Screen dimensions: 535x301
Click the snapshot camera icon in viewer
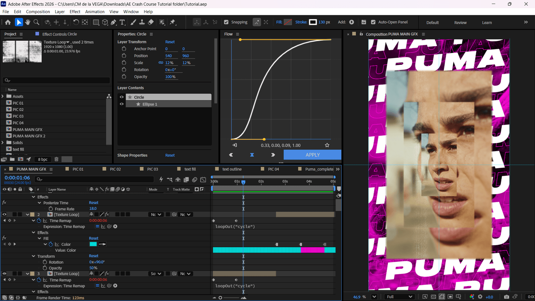click(x=506, y=297)
